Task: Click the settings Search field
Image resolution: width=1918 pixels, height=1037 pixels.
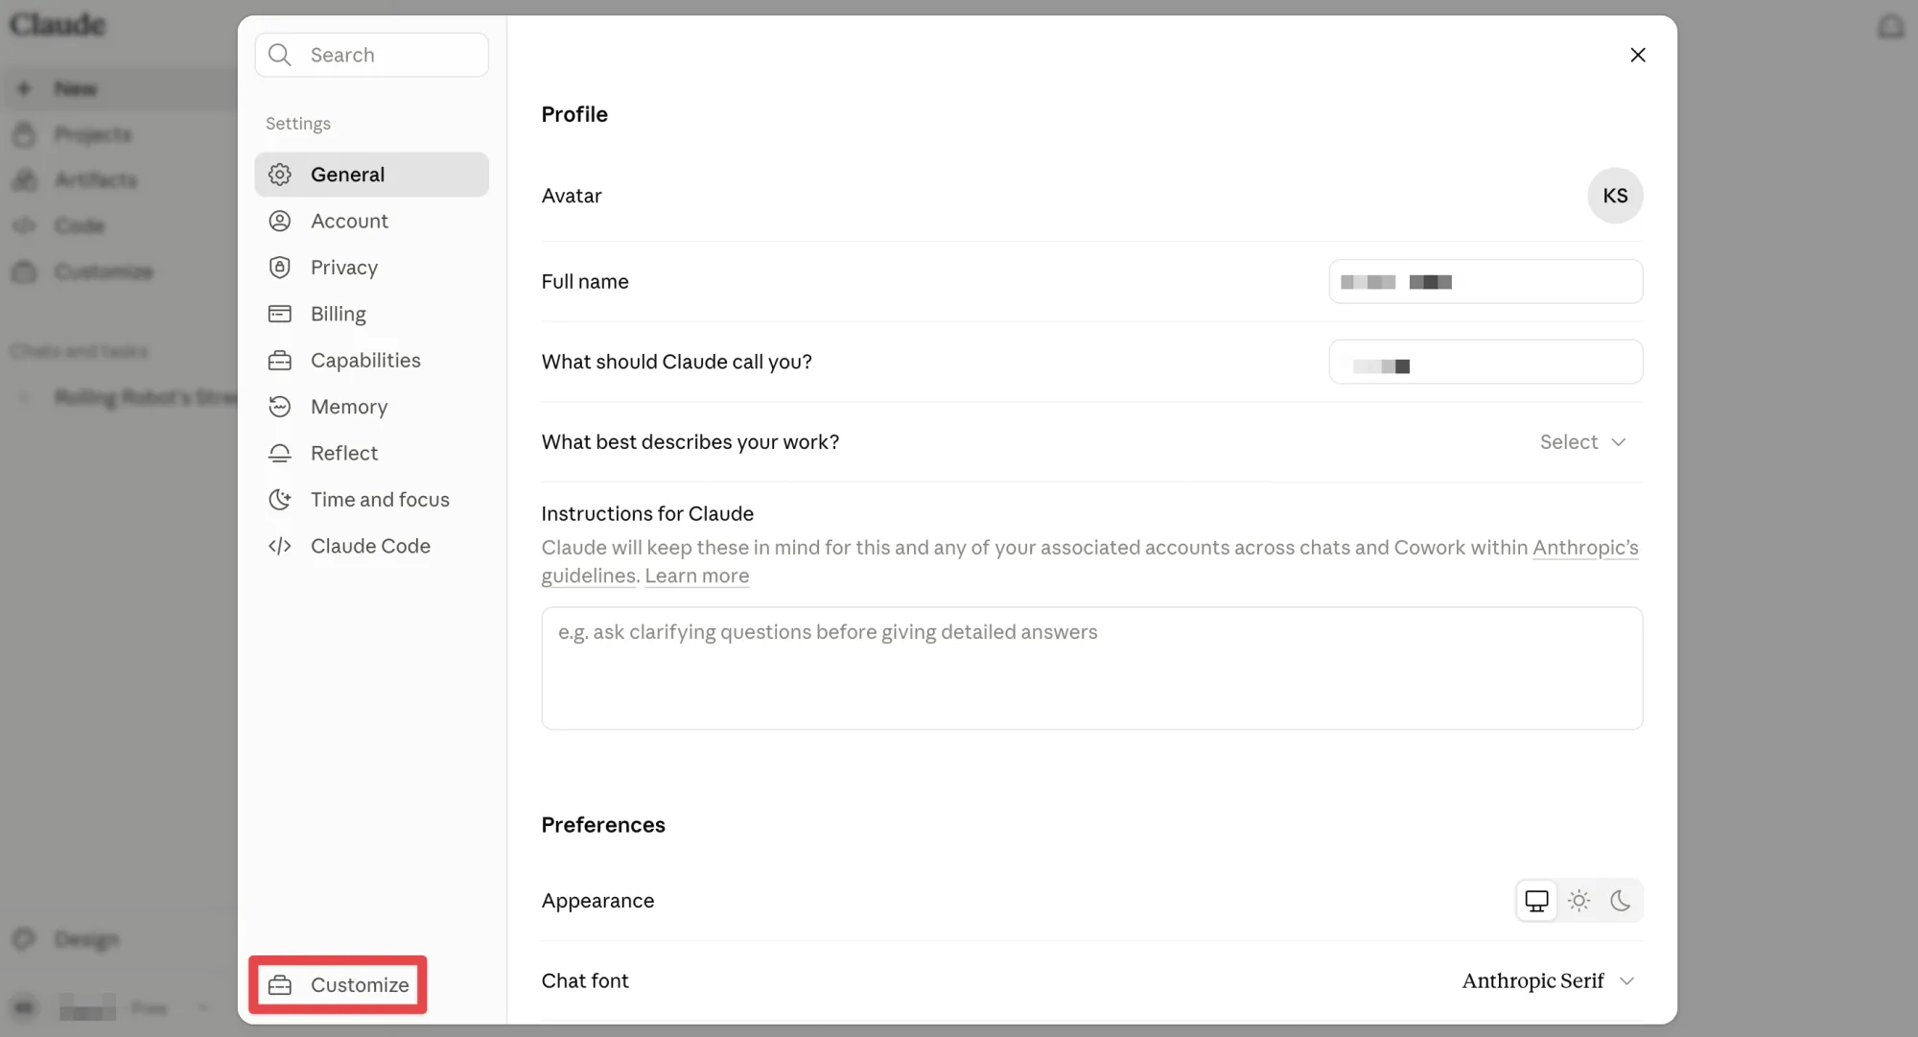Action: pyautogui.click(x=371, y=55)
